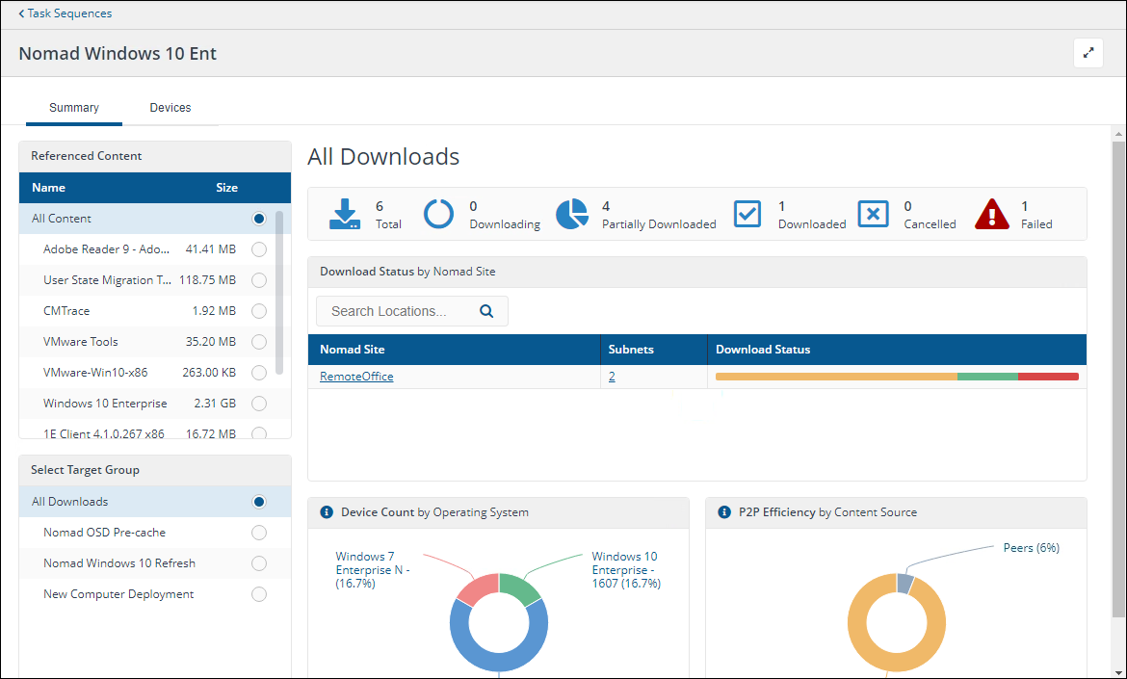The width and height of the screenshot is (1127, 679).
Task: Open the subnets count link for RemoteOffice
Action: (x=612, y=377)
